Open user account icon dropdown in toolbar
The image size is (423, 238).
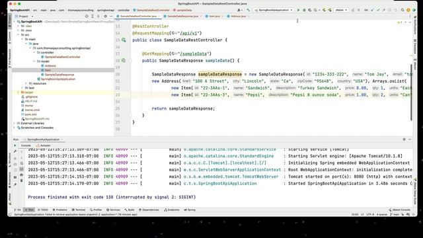239,10
